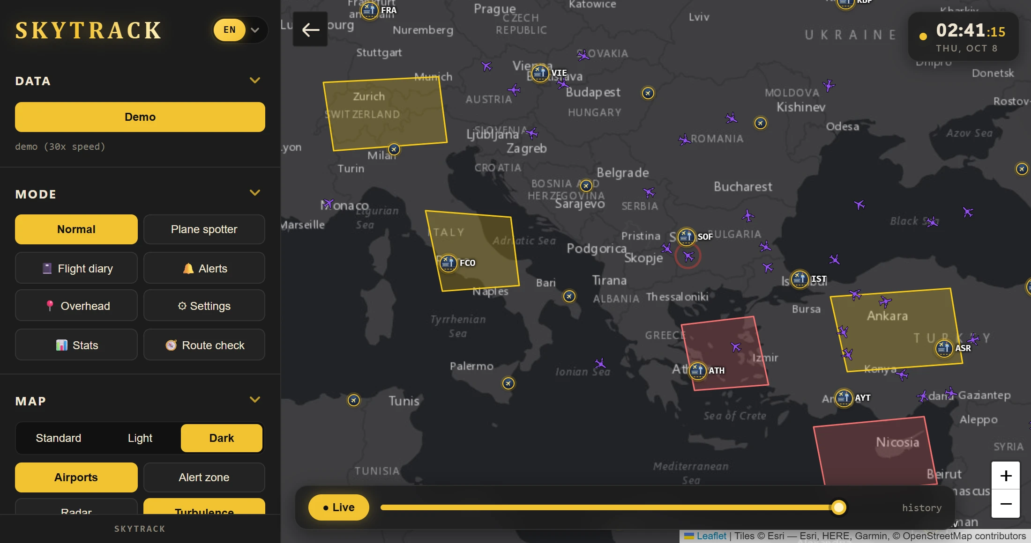Select the VIE airport icon
This screenshot has width=1031, height=543.
point(540,73)
